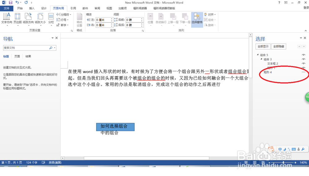Viewport: 309px width, 176px height.
Task: Open the text direction (文字方向) tool
Action: coord(7,19)
